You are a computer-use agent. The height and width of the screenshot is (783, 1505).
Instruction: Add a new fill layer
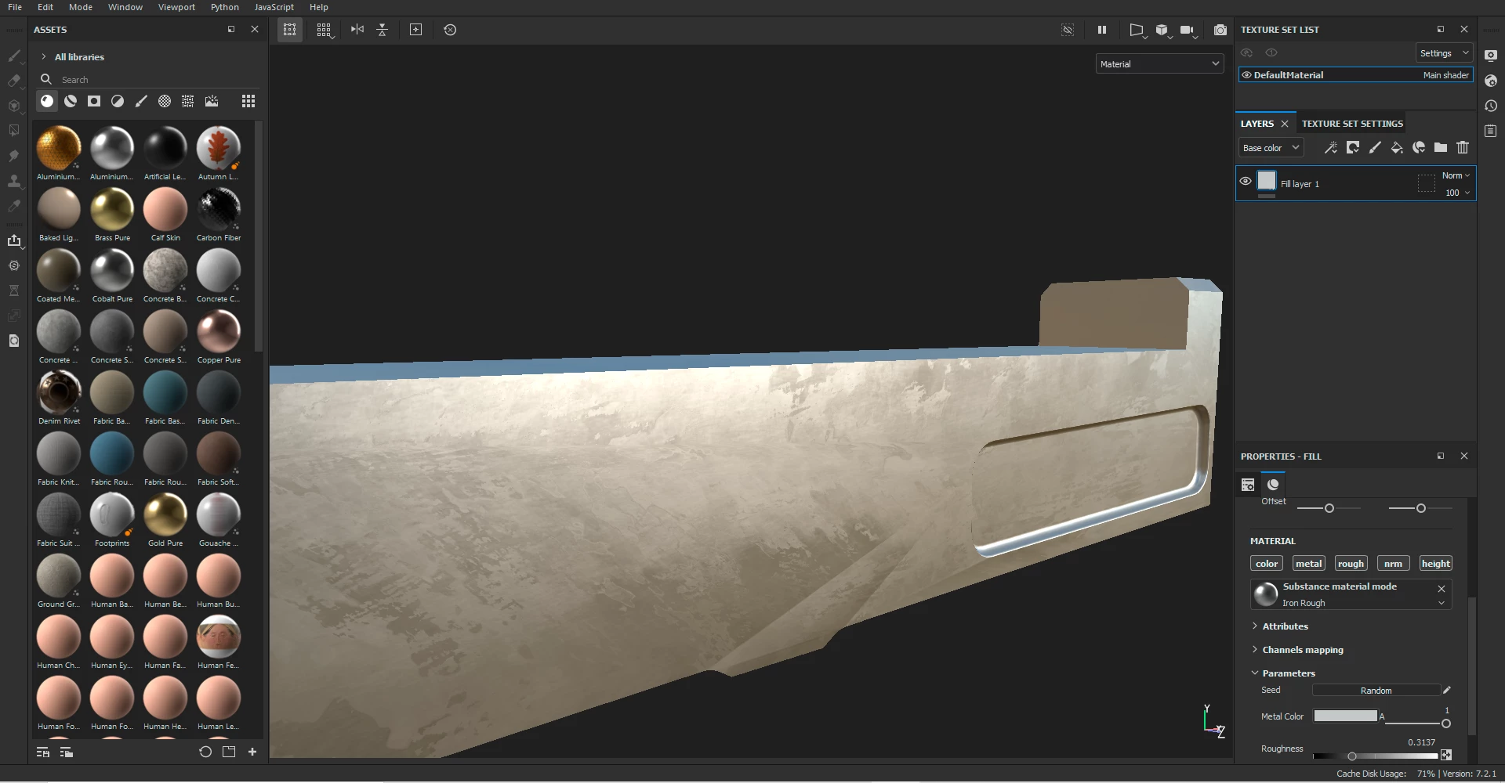click(x=1397, y=147)
